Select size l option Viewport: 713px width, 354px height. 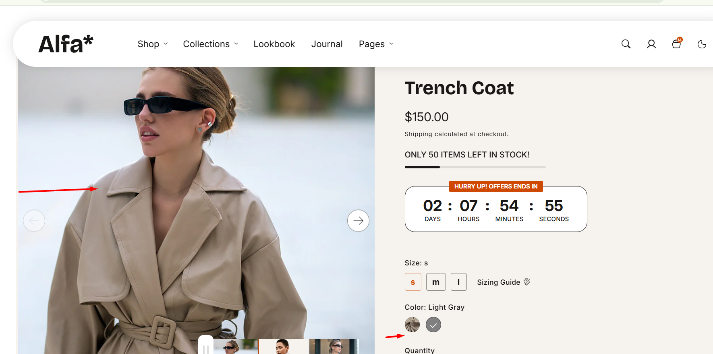(459, 282)
